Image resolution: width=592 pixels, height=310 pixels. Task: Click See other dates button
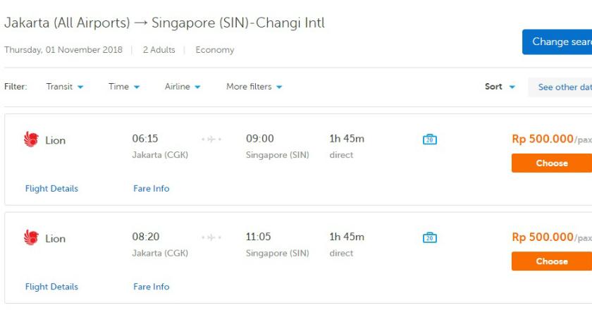pos(562,87)
